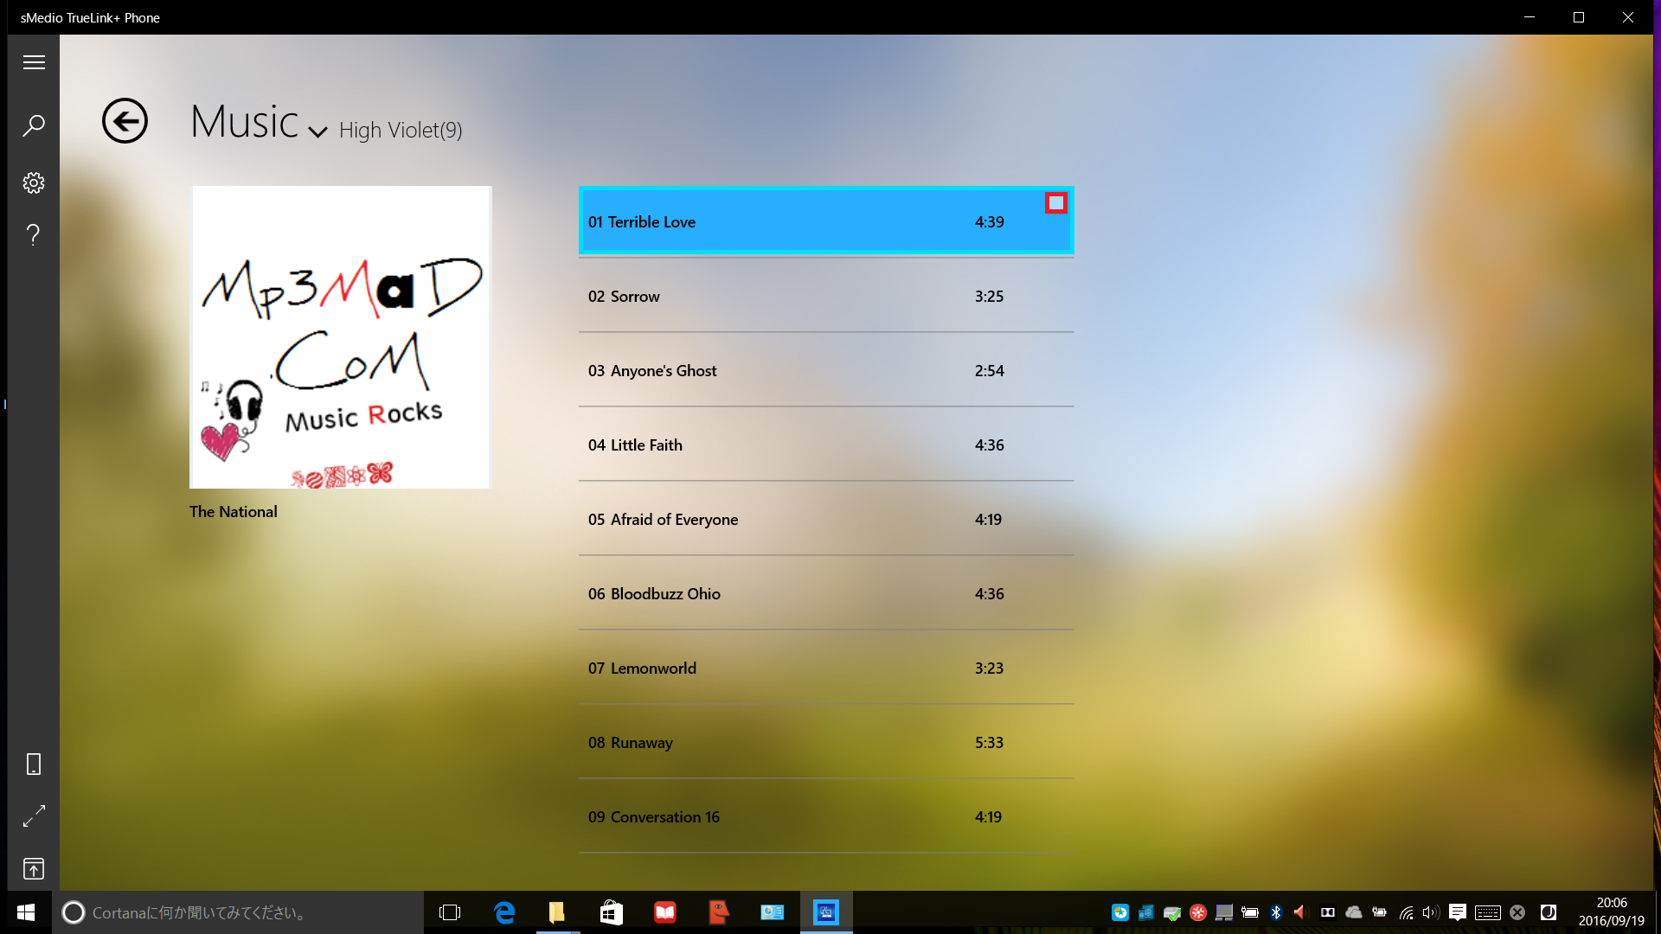Click the Music heading
1661x934 pixels.
point(244,121)
